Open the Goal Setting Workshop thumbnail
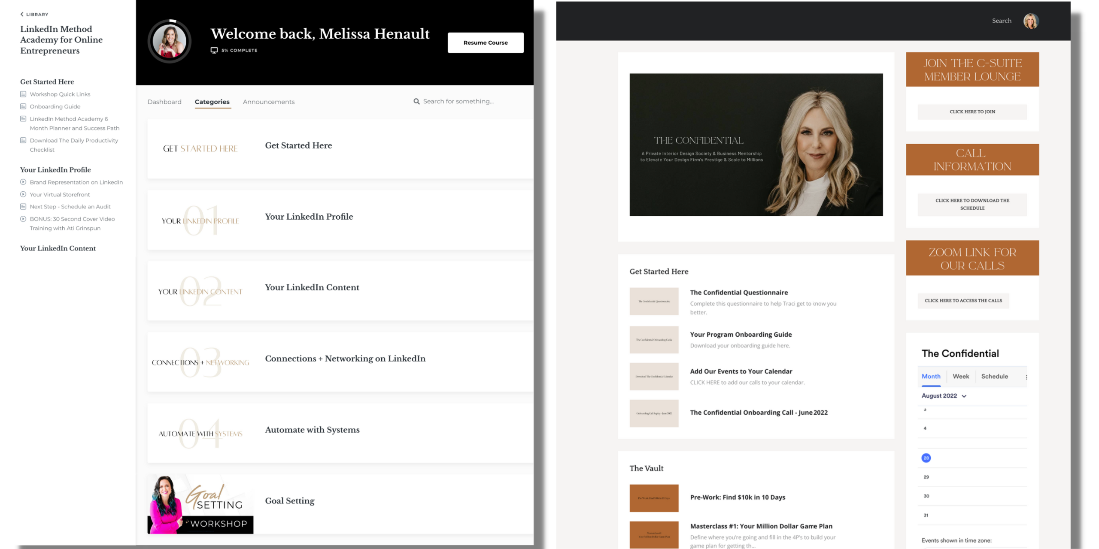 tap(200, 504)
